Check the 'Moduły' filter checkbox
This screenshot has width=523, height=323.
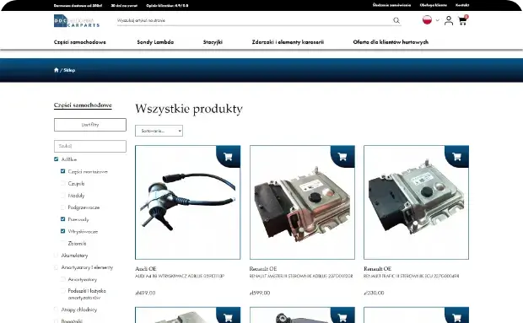[62, 196]
